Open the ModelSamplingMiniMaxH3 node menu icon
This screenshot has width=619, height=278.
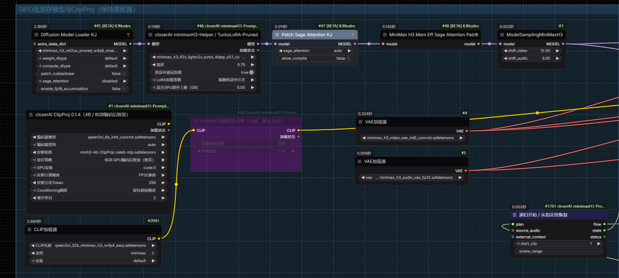pos(502,35)
